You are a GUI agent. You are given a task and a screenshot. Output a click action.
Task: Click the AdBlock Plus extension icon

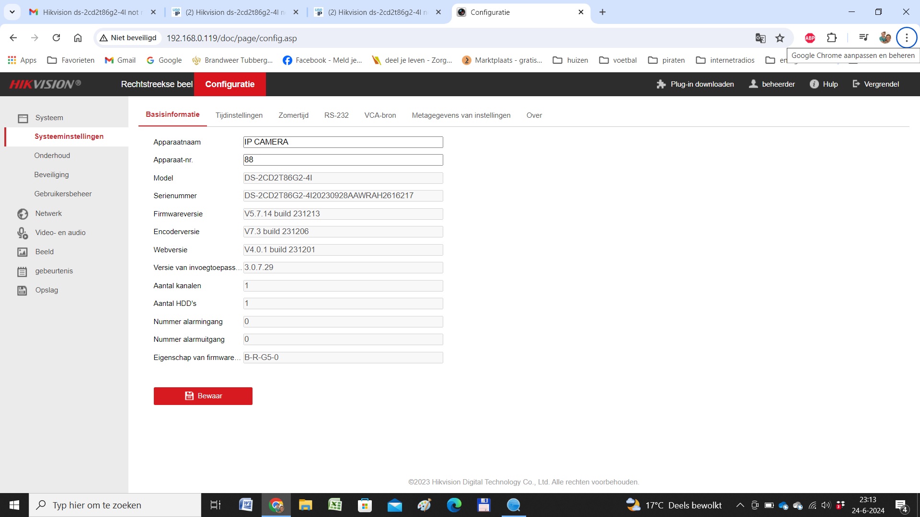coord(810,38)
